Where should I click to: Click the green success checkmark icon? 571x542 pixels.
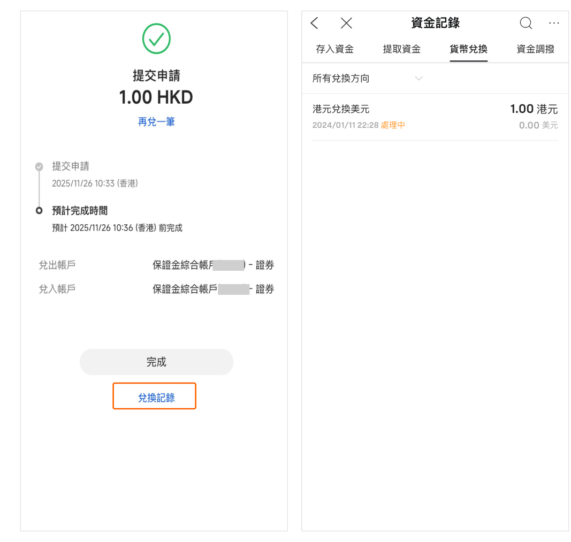156,39
